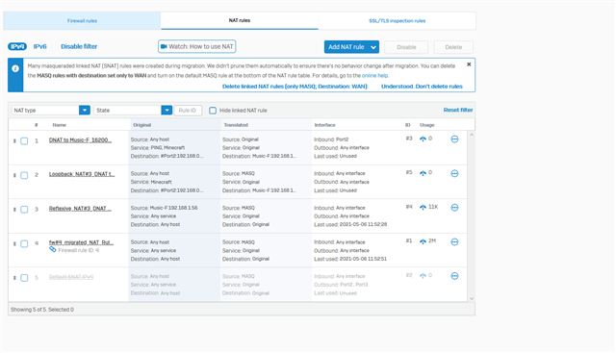
Task: Open the State dropdown
Action: [133, 111]
